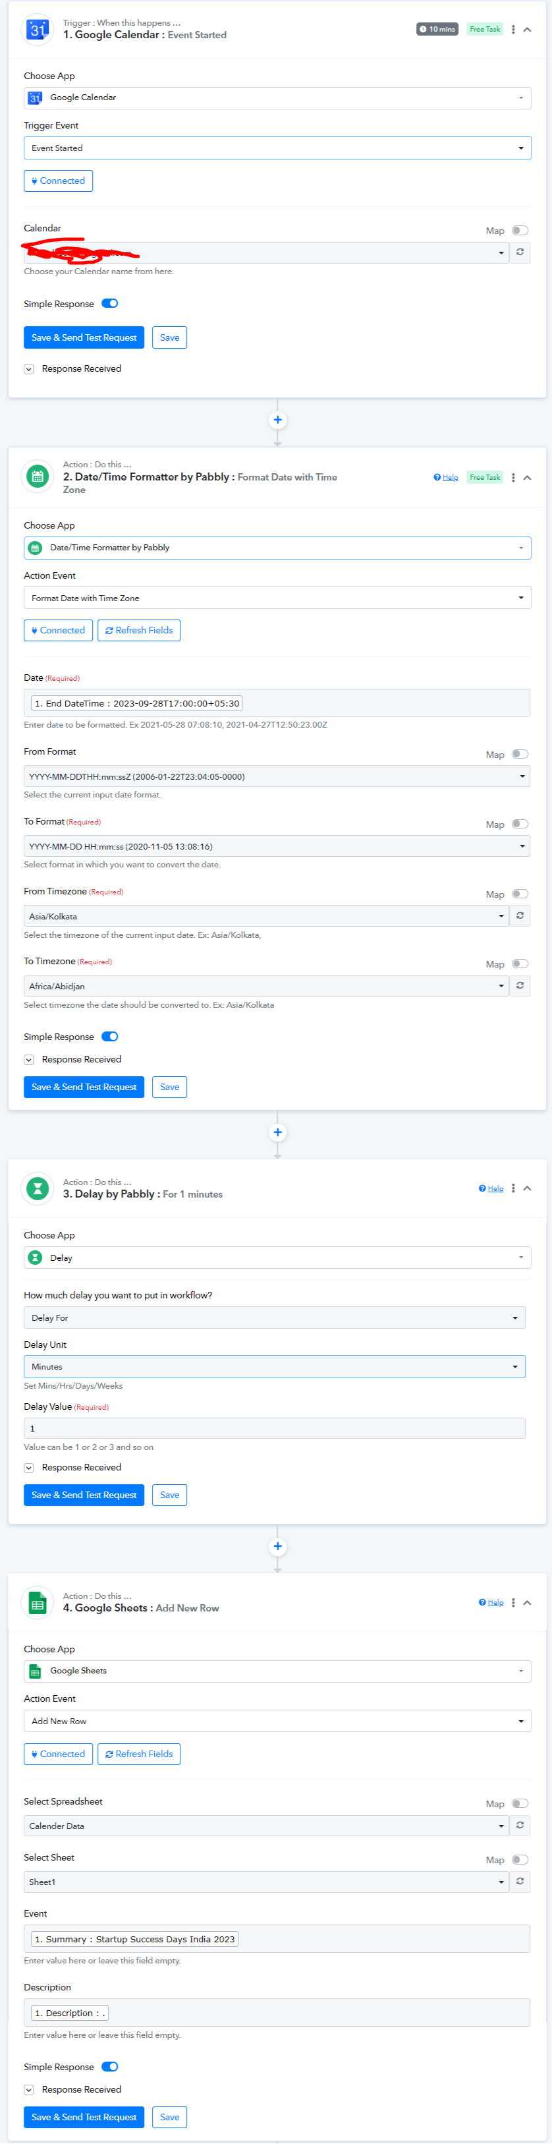
Task: Toggle the Map switch for Select Sheet
Action: tap(520, 1859)
